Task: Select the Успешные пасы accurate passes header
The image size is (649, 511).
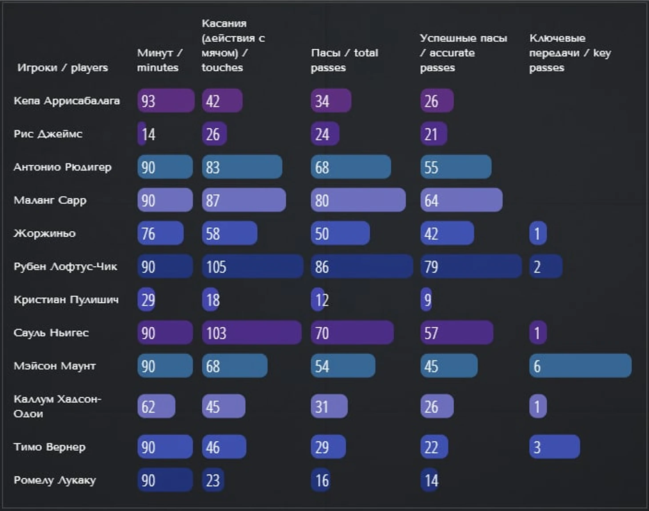Action: point(464,53)
